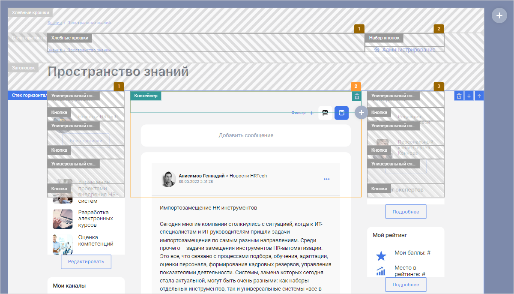The image size is (514, 294).
Task: Switch to card view using blue icon
Action: 341,113
